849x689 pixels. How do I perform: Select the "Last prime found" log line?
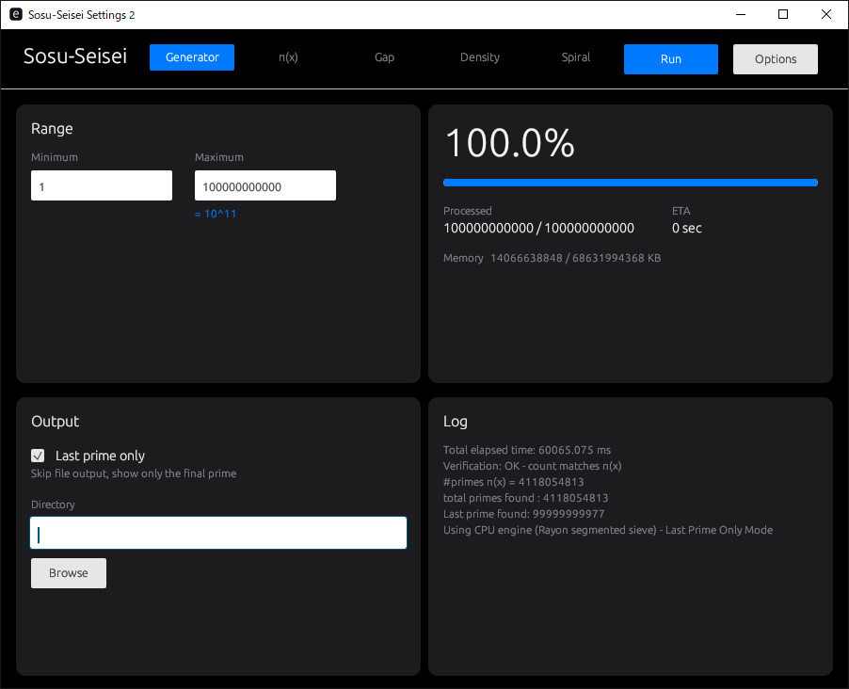[523, 514]
